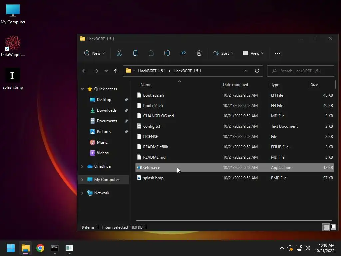Collapse the Quick access tree
The height and width of the screenshot is (256, 341).
[82, 89]
